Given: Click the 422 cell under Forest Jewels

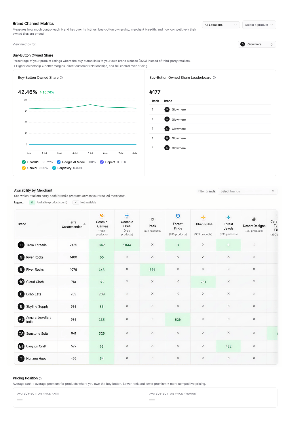Looking at the screenshot, I should click(x=229, y=346).
